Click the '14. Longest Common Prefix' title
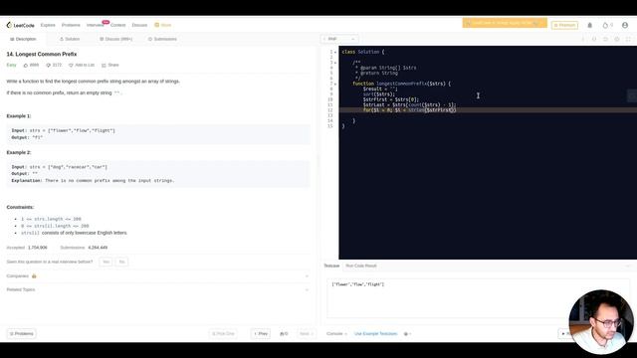 pyautogui.click(x=42, y=54)
